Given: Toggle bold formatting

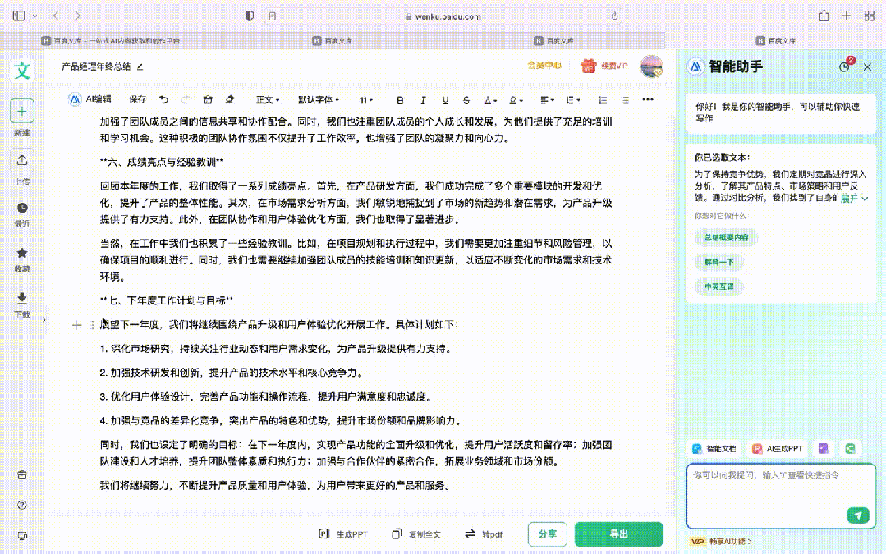Looking at the screenshot, I should (x=400, y=100).
